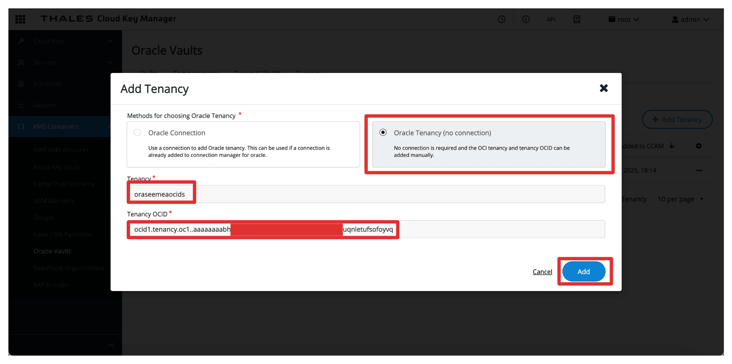This screenshot has width=732, height=364.
Task: Open the documentation book icon
Action: pos(577,19)
